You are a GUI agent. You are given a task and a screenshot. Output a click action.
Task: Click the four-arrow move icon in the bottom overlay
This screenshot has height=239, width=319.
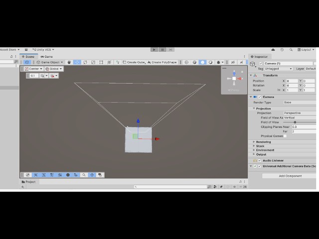[x=92, y=175]
